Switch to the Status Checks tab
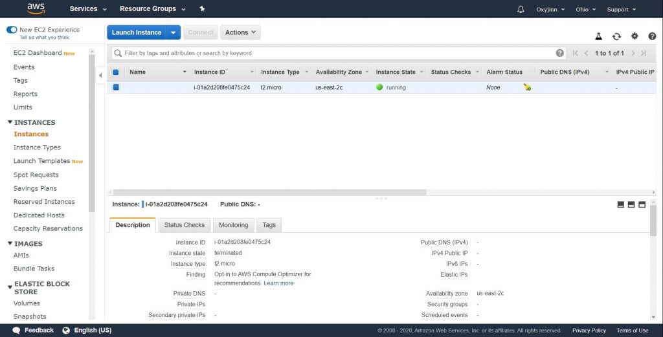This screenshot has width=663, height=337. tap(185, 225)
